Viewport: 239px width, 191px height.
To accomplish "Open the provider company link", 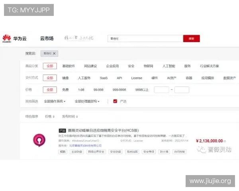I will pos(85,146).
